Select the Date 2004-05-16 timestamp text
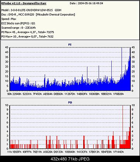The image size is (140, 162). [x=86, y=3]
